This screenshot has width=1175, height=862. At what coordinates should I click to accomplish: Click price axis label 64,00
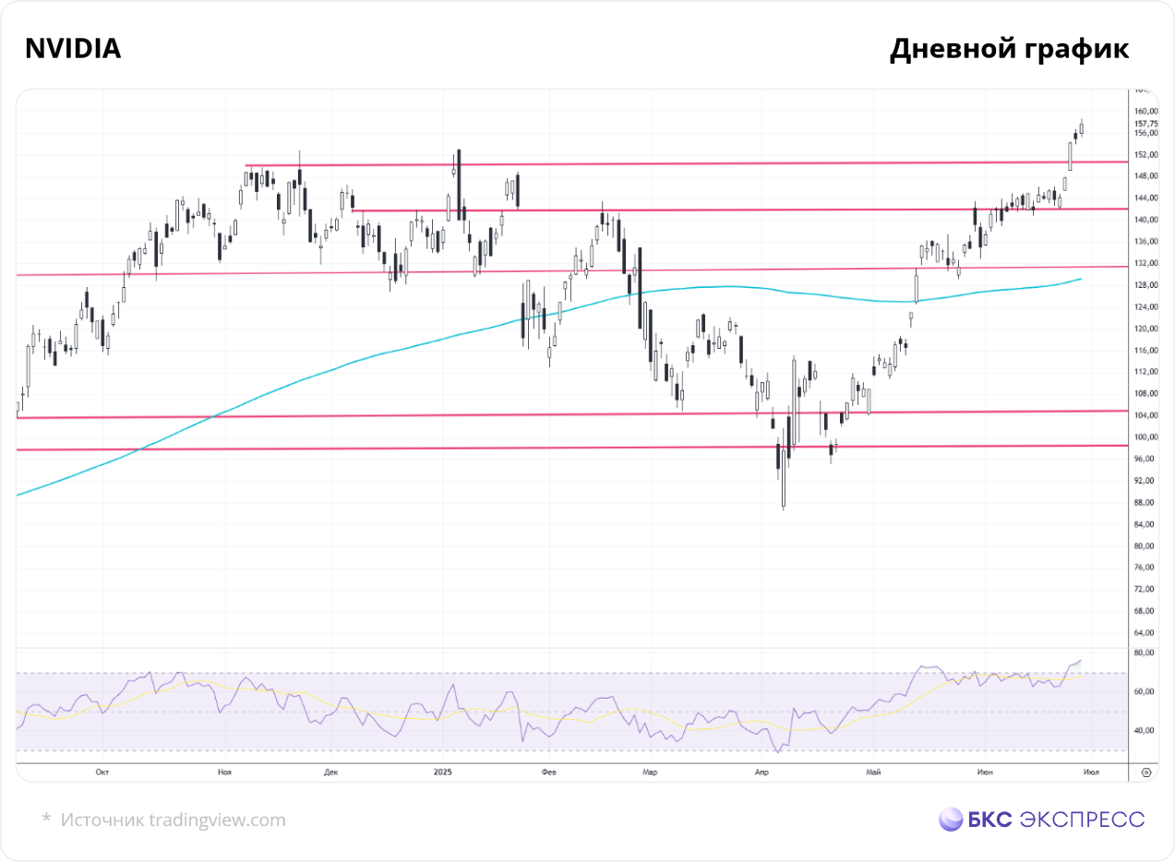1145,633
